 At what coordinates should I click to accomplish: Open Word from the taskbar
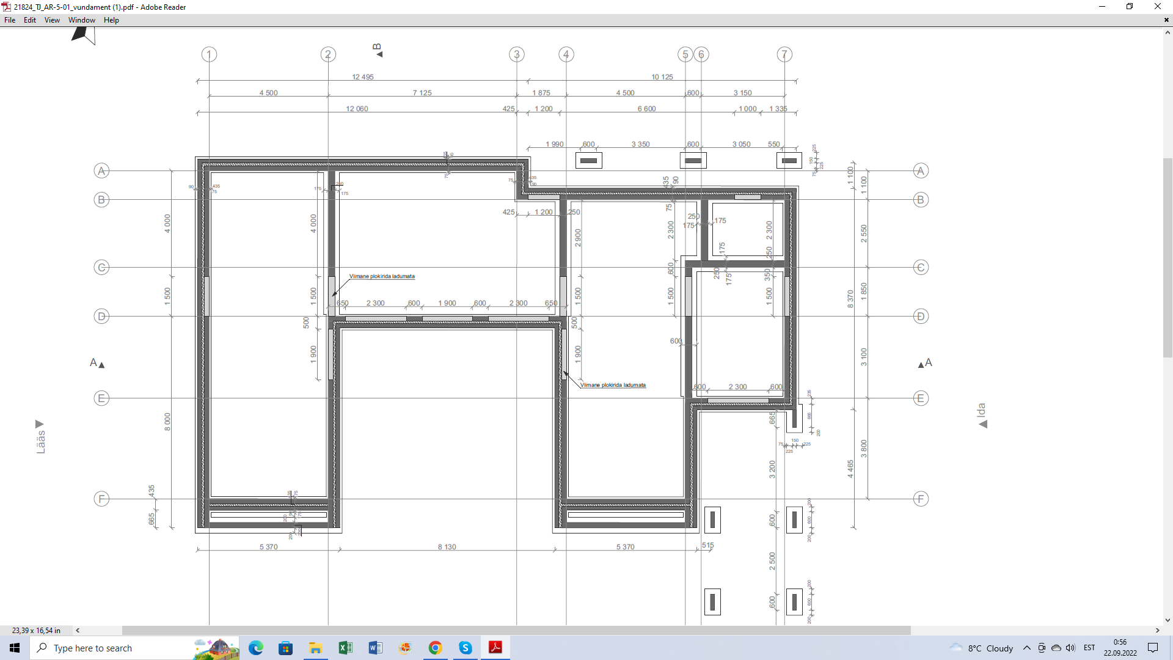coord(375,648)
